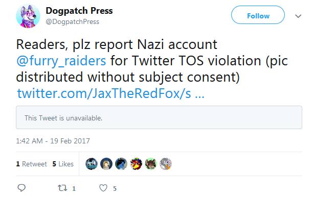
Task: Click the reply speech bubble icon
Action: click(x=21, y=188)
